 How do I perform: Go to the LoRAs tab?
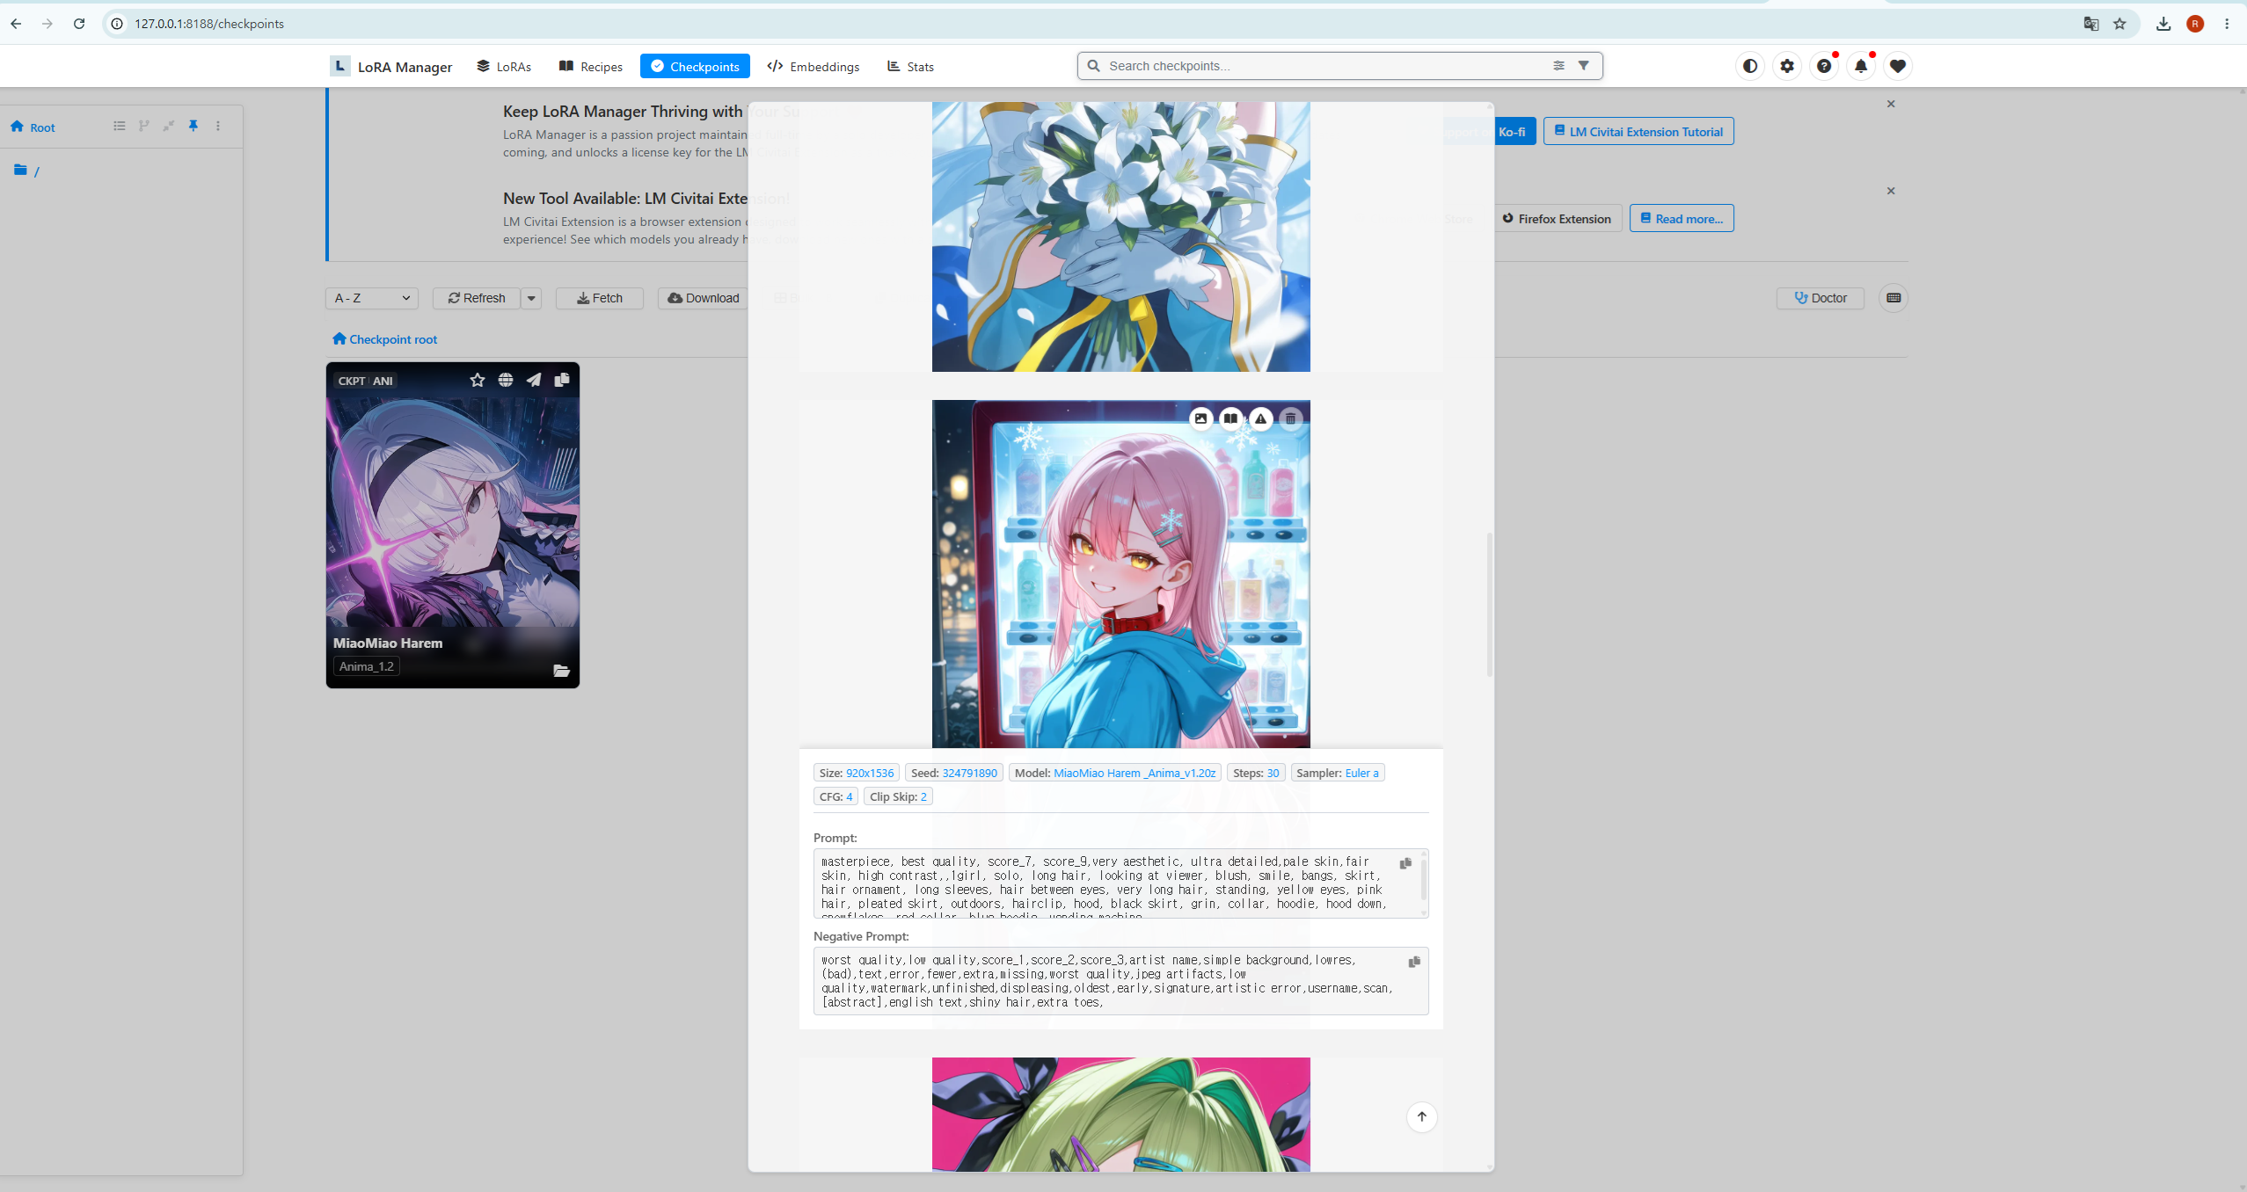505,67
